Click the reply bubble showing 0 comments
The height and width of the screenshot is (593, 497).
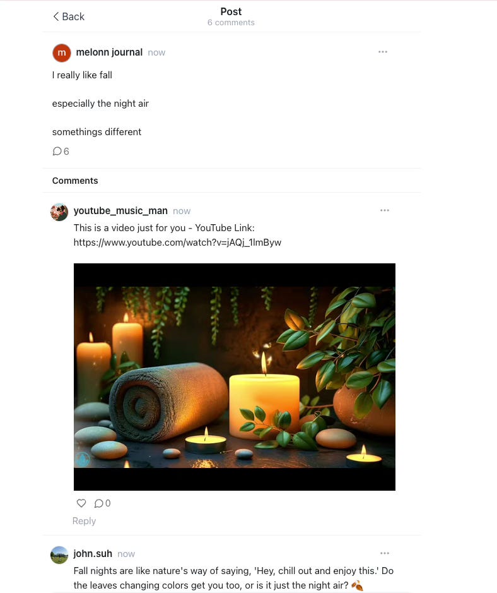coord(102,503)
